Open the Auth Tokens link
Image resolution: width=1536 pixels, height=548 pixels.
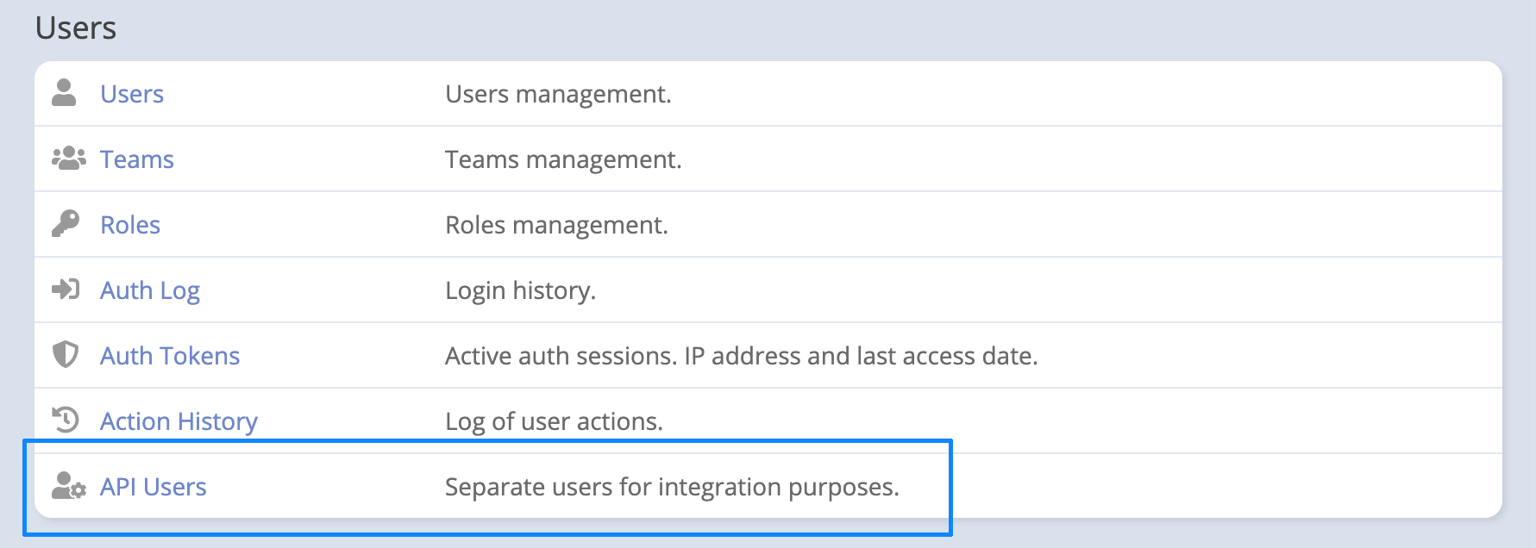pyautogui.click(x=170, y=356)
